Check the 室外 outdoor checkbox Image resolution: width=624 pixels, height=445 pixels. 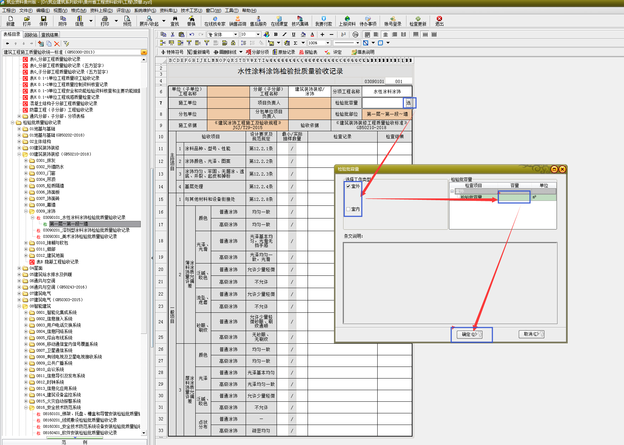tap(348, 186)
